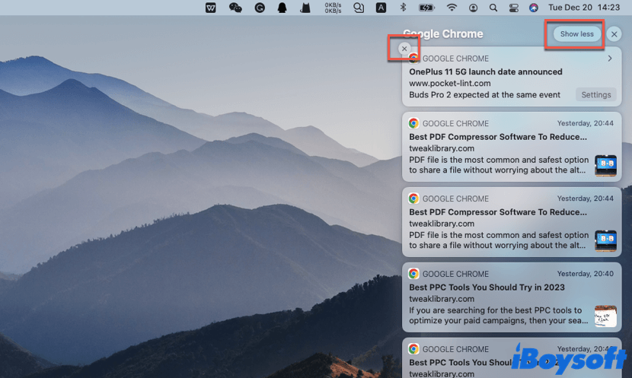The image size is (632, 378).
Task: Click the www.pocket-lint.com source text
Action: (x=450, y=84)
